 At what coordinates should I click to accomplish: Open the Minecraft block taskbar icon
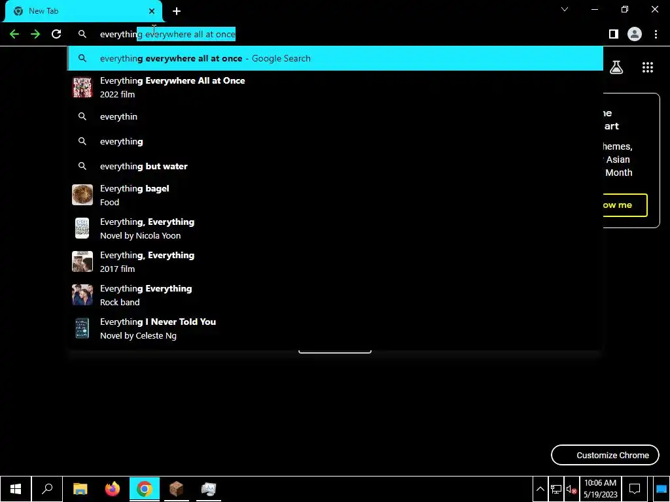click(177, 489)
